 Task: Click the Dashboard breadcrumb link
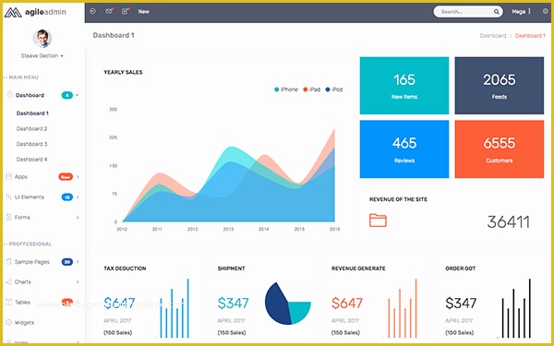493,36
